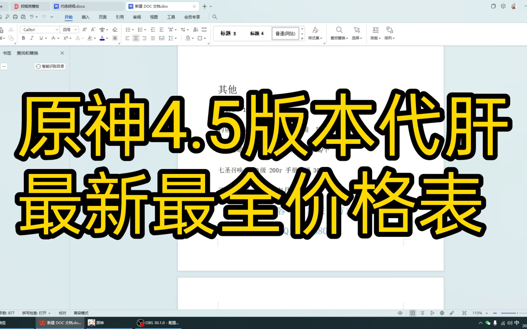Open the borders dropdown arrow
The width and height of the screenshot is (527, 329).
click(x=205, y=38)
